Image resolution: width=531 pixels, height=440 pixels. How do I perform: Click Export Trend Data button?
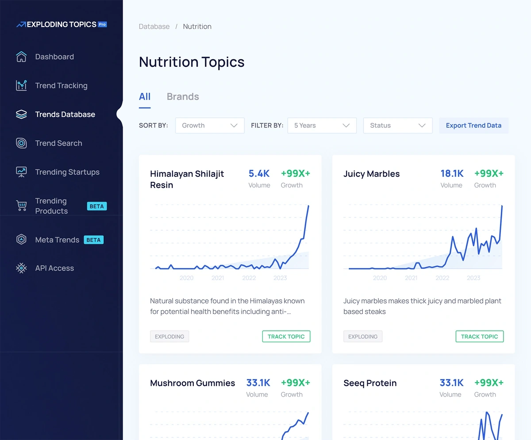[x=473, y=126]
